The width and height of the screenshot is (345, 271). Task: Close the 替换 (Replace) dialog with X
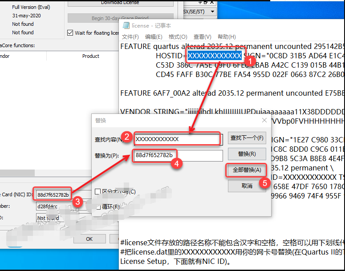(264, 120)
